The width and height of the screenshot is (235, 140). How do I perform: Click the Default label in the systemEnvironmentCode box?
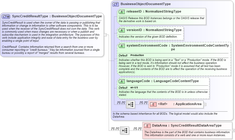click(x=123, y=56)
